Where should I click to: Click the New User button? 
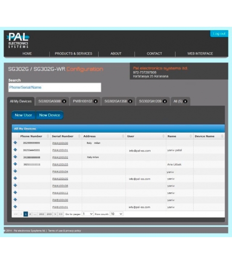[23, 115]
